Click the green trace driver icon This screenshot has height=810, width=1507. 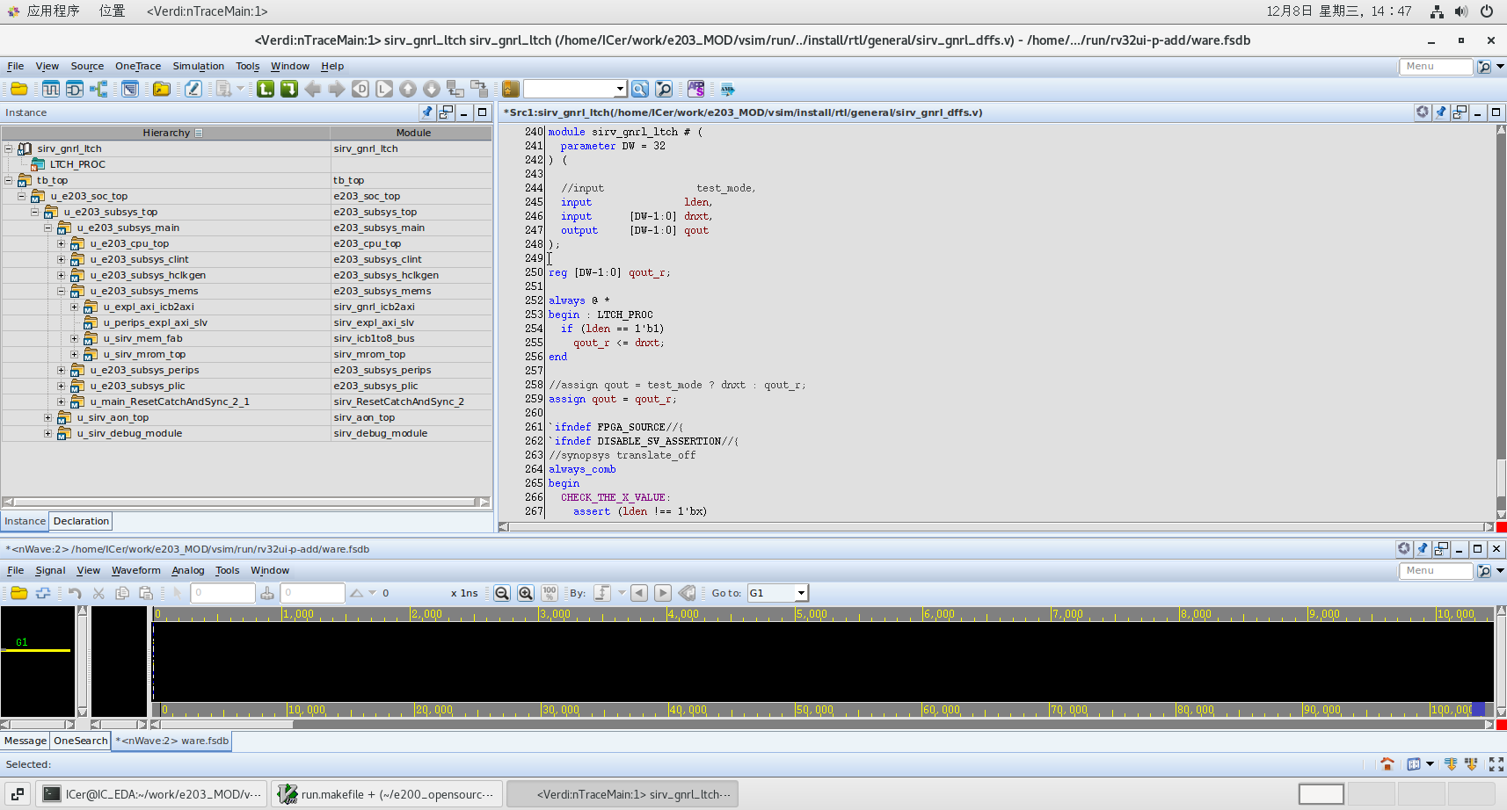tap(265, 89)
